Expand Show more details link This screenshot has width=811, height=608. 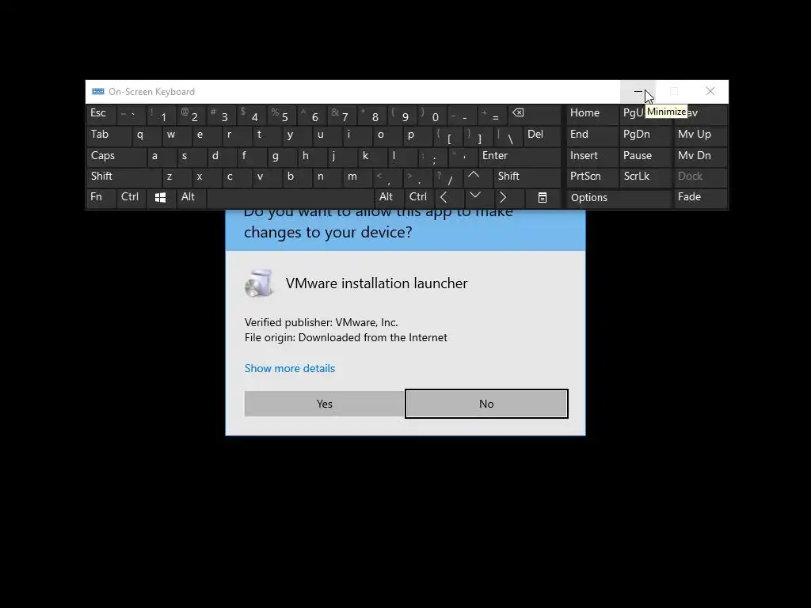(290, 369)
